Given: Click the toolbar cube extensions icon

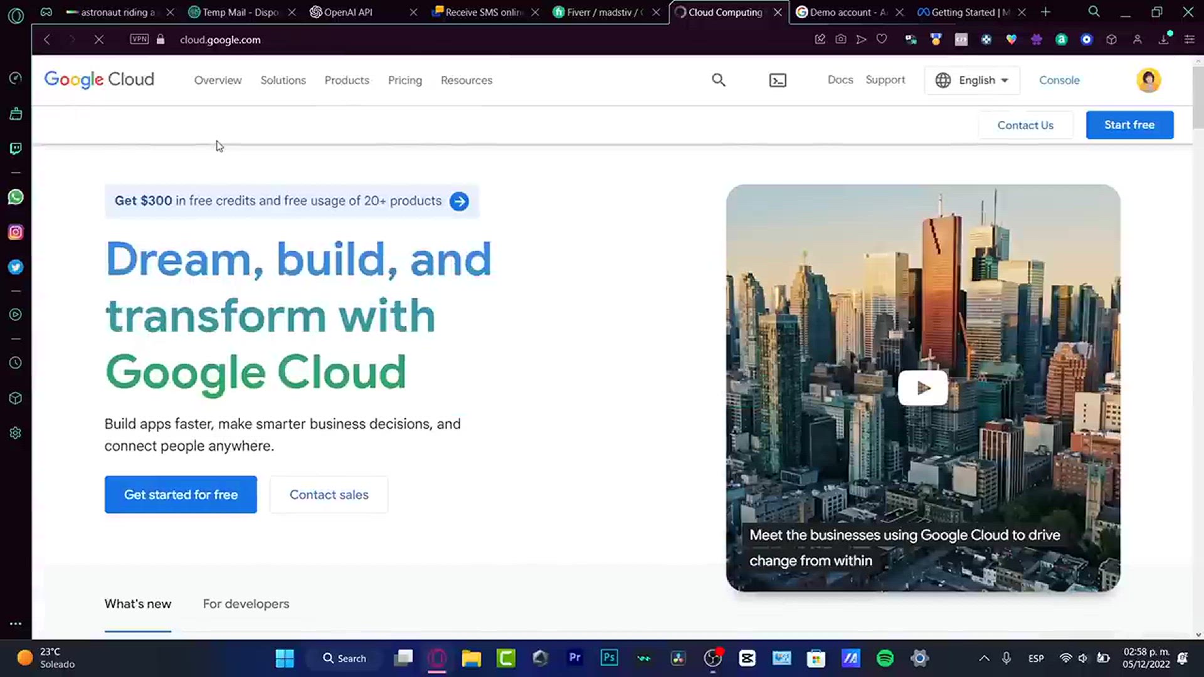Looking at the screenshot, I should click(x=1111, y=39).
